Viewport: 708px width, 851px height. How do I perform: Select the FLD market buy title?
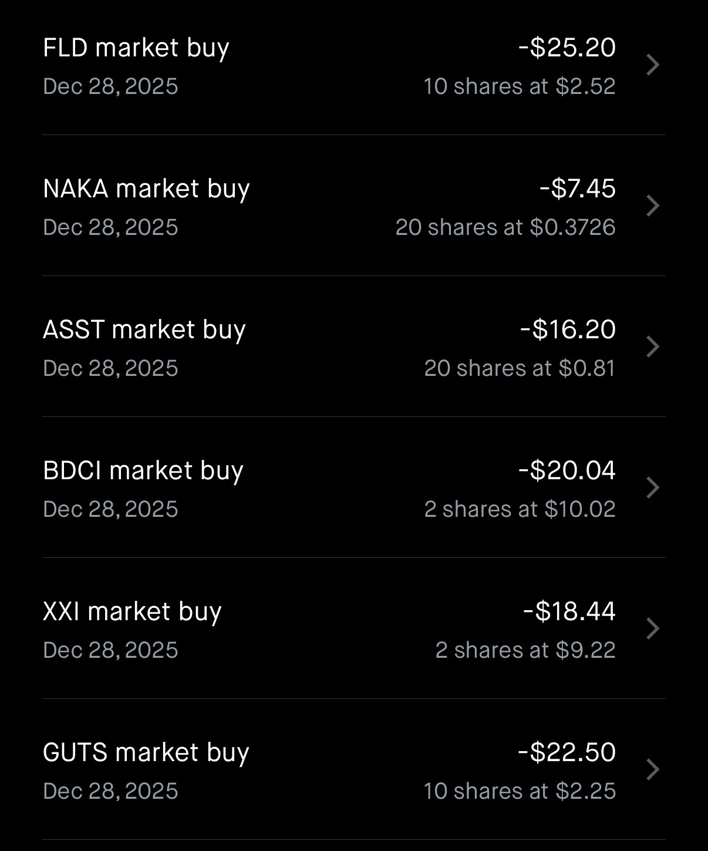point(136,48)
